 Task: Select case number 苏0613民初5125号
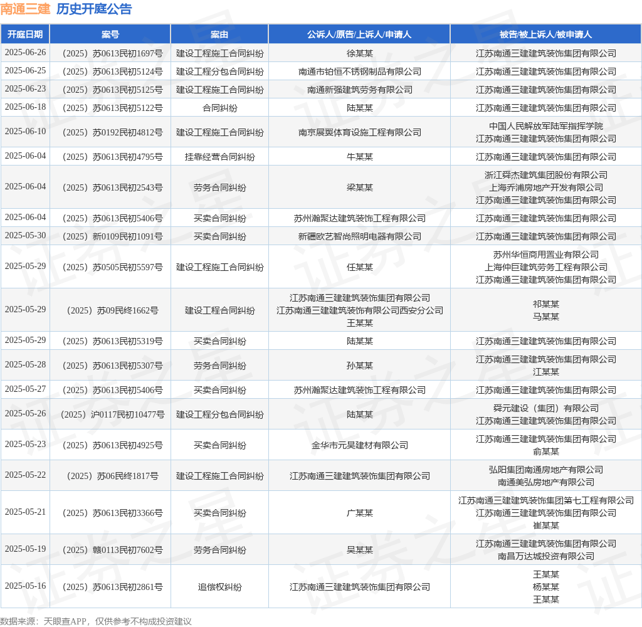(113, 90)
